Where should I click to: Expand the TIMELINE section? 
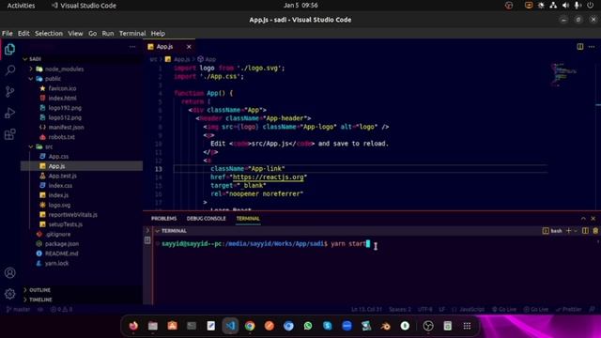tap(82, 300)
